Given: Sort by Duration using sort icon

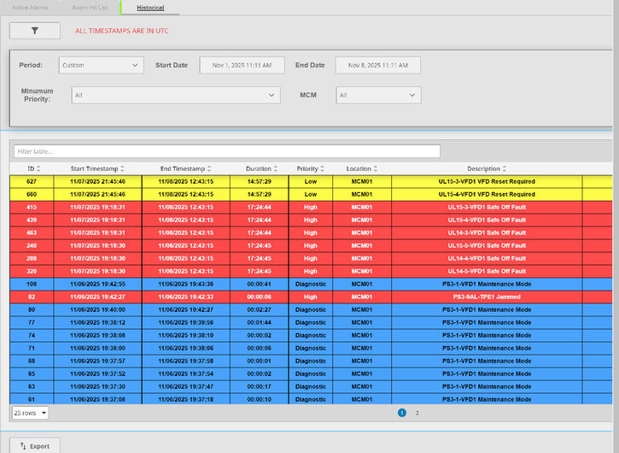Looking at the screenshot, I should 275,169.
